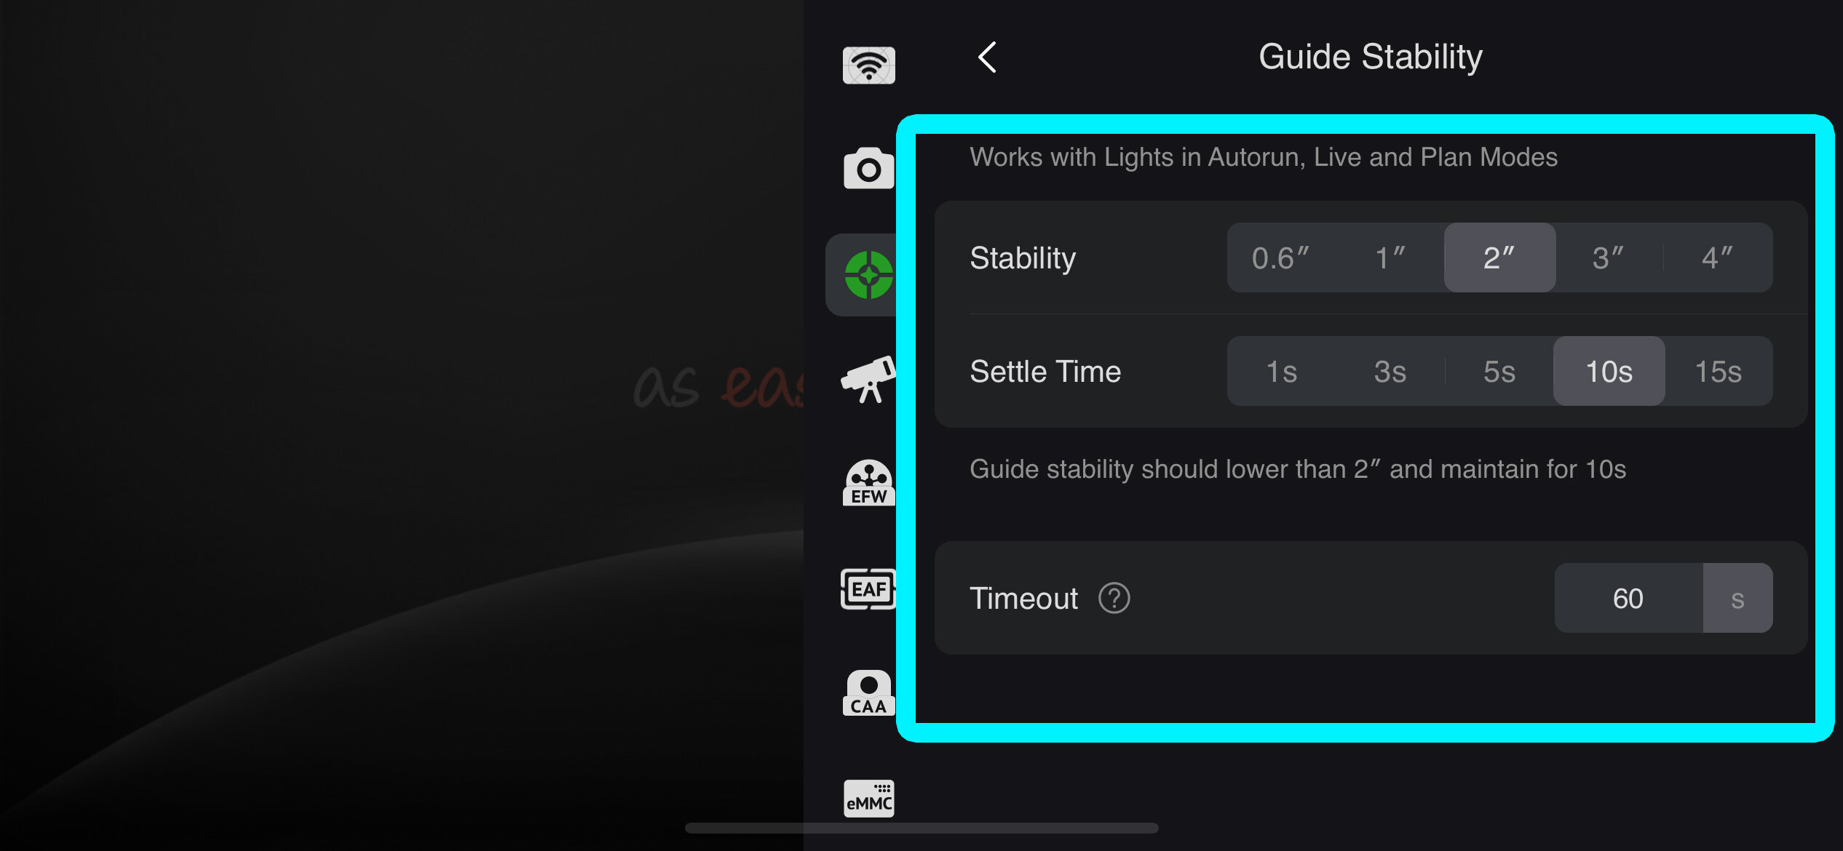Open the EFW filter wheel icon
Image resolution: width=1843 pixels, height=851 pixels.
click(868, 482)
